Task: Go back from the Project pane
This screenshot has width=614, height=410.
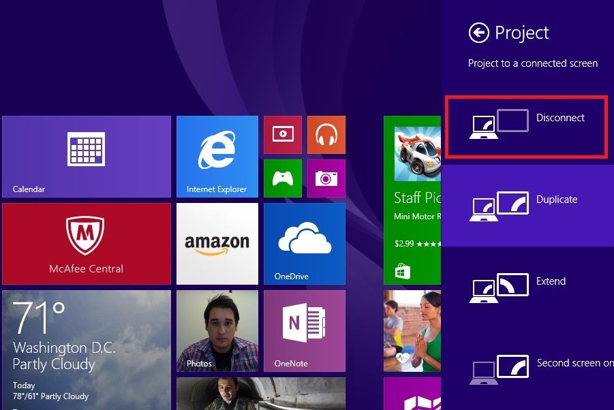Action: pyautogui.click(x=479, y=32)
